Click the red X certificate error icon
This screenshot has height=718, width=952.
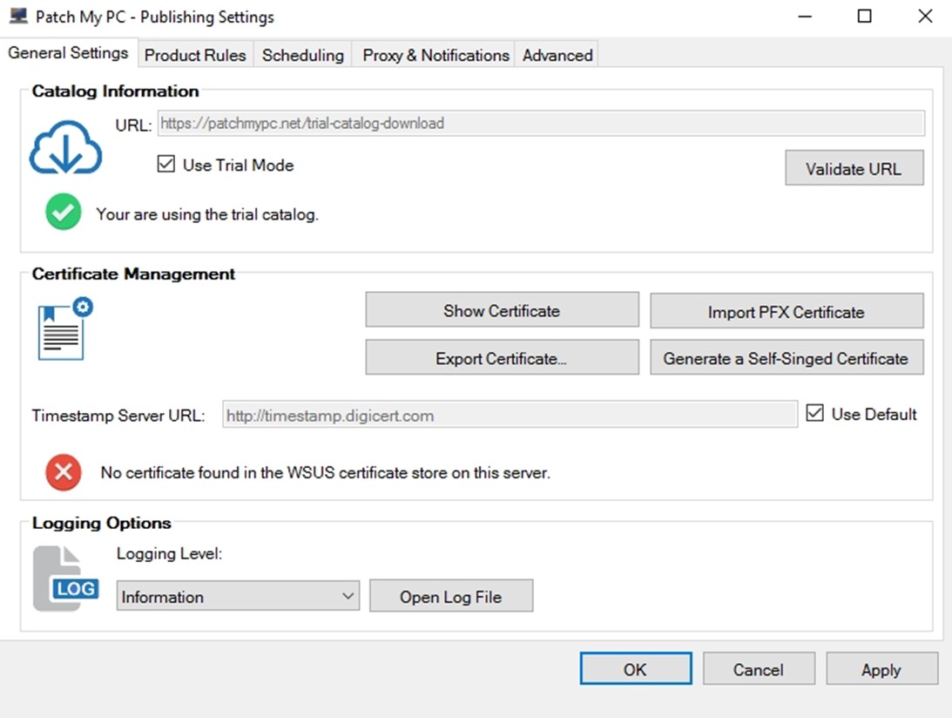coord(63,472)
